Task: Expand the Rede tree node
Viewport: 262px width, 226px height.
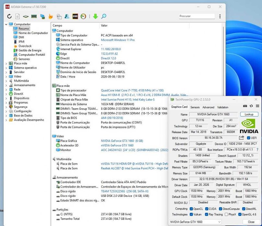Action: click(x=6, y=90)
